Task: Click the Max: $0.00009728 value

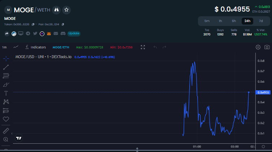Action: tap(90, 47)
